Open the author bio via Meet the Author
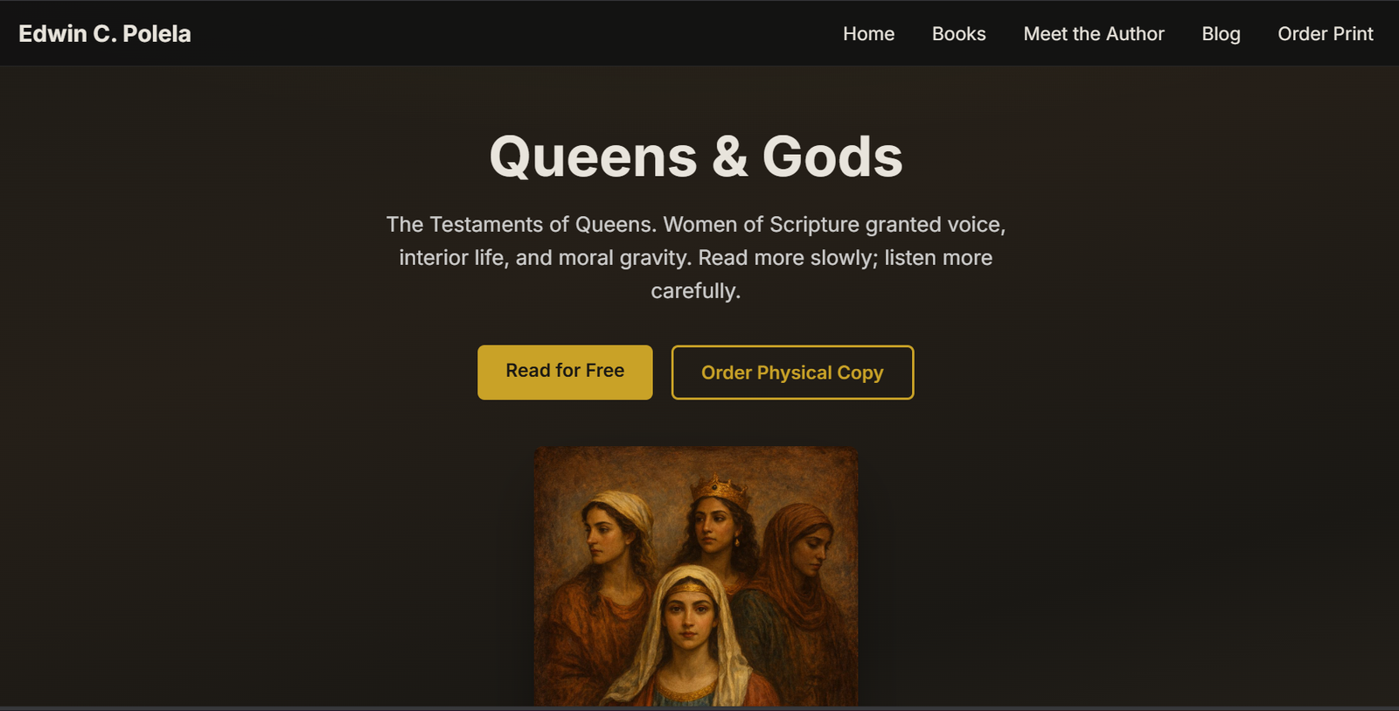 1094,34
